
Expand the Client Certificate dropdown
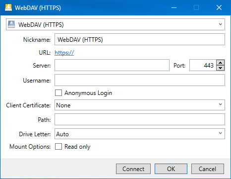(x=140, y=105)
